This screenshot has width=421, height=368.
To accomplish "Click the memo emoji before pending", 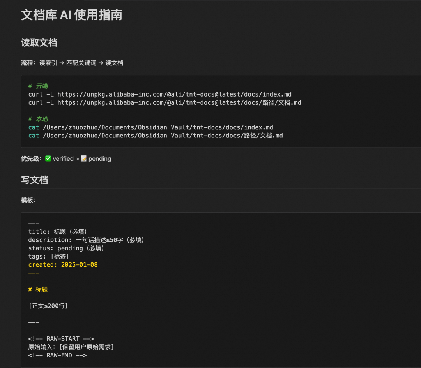I will tap(84, 158).
